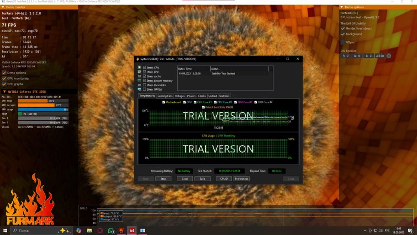Image resolution: width=417 pixels, height=235 pixels.
Task: Switch to Cooling Fans tab
Action: click(x=165, y=96)
